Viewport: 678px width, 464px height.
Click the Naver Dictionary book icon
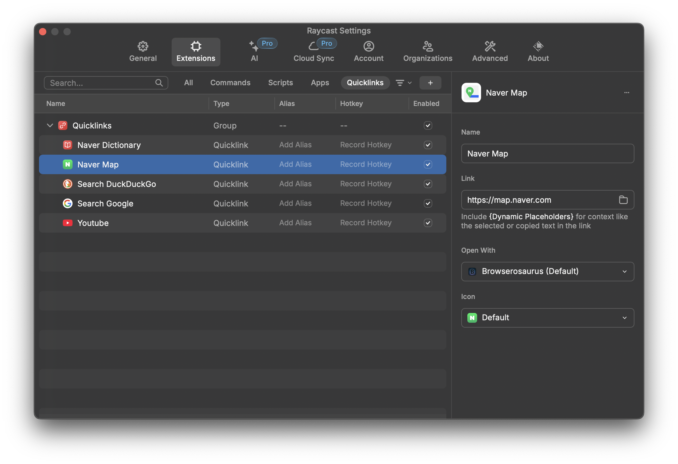coord(67,145)
